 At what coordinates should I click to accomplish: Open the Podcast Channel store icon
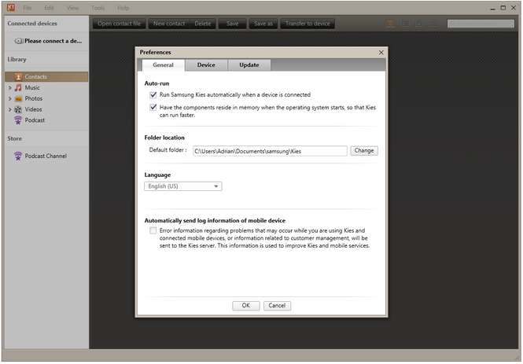[x=18, y=156]
